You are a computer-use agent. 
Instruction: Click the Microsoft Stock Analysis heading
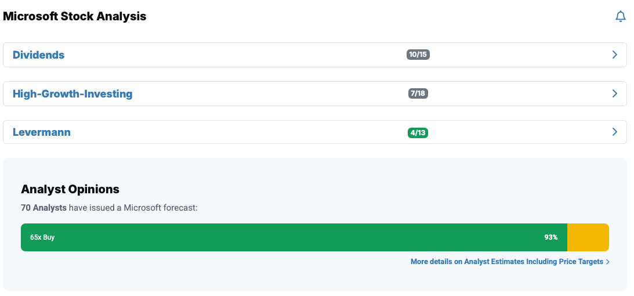pyautogui.click(x=75, y=16)
